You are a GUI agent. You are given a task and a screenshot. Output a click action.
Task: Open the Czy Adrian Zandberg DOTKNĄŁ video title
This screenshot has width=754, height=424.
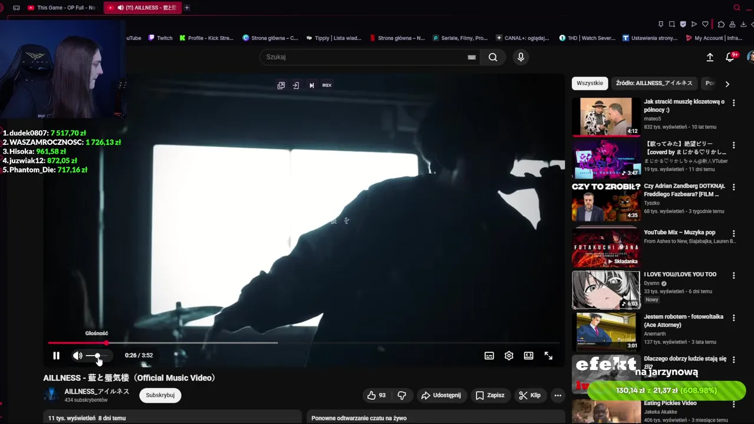pyautogui.click(x=684, y=190)
